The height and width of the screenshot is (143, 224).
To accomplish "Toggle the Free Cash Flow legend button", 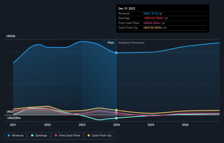I will 67,136.
